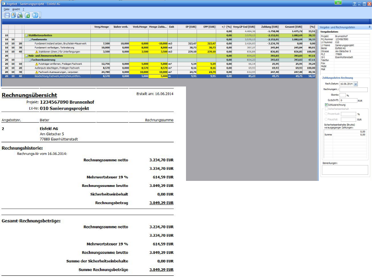Click the 'Rechnungsübersicht' heading in the report
The width and height of the screenshot is (372, 279).
pos(29,95)
